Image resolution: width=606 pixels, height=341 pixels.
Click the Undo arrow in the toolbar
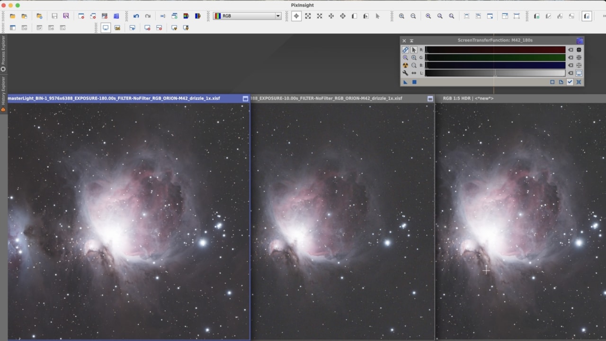click(136, 16)
